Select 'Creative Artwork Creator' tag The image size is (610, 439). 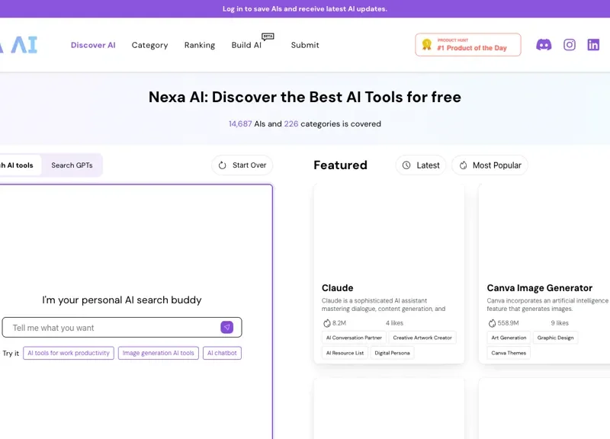[422, 338]
